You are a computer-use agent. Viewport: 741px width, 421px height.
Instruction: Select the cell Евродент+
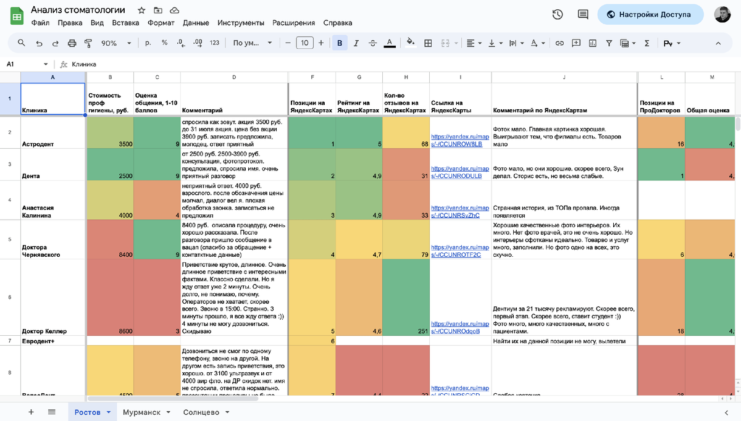coord(53,341)
